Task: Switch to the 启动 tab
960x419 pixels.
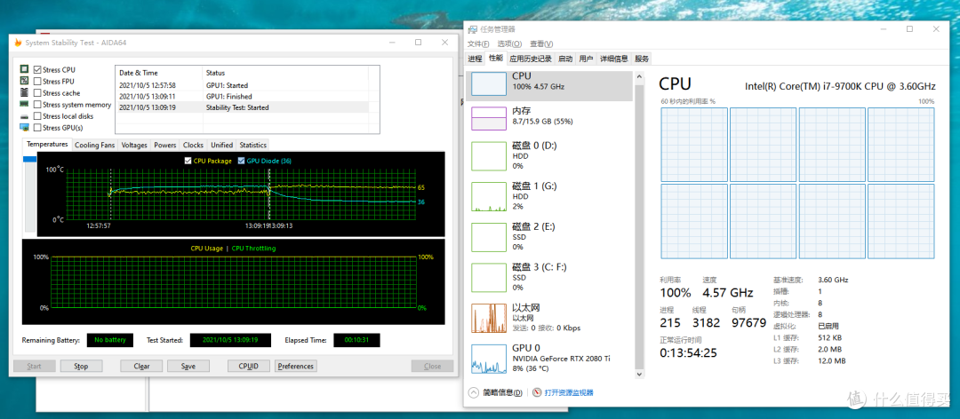Action: coord(565,59)
